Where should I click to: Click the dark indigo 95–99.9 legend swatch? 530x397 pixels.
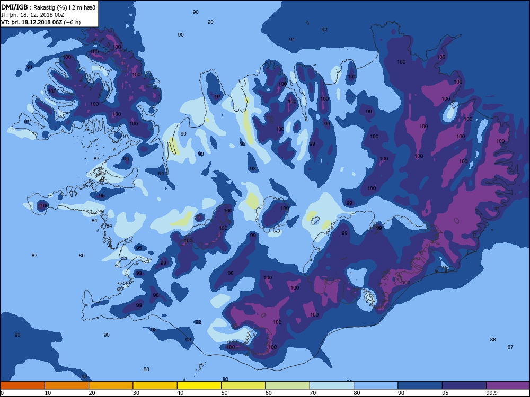(x=464, y=385)
